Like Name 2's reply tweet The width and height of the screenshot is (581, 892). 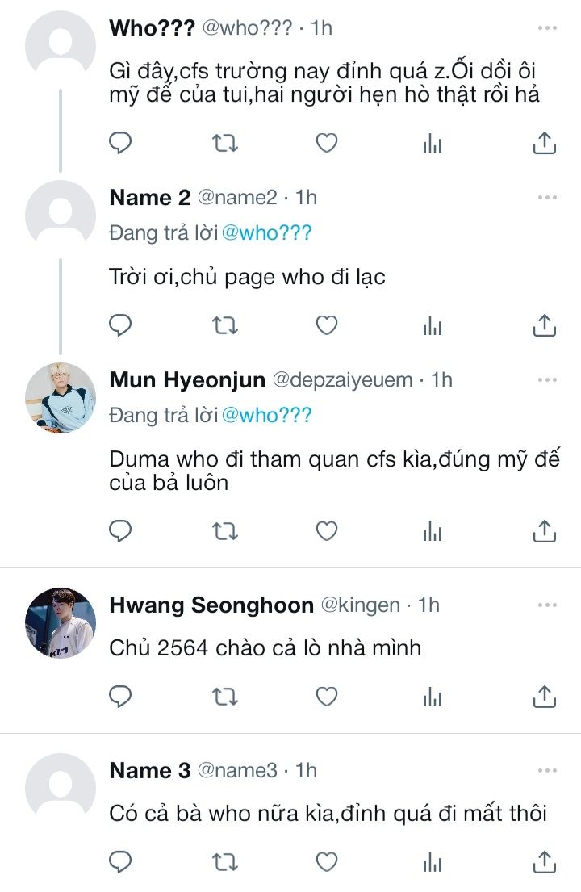point(326,325)
